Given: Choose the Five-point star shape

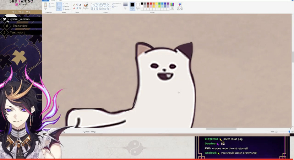Looking at the screenshot, I should point(97,9).
